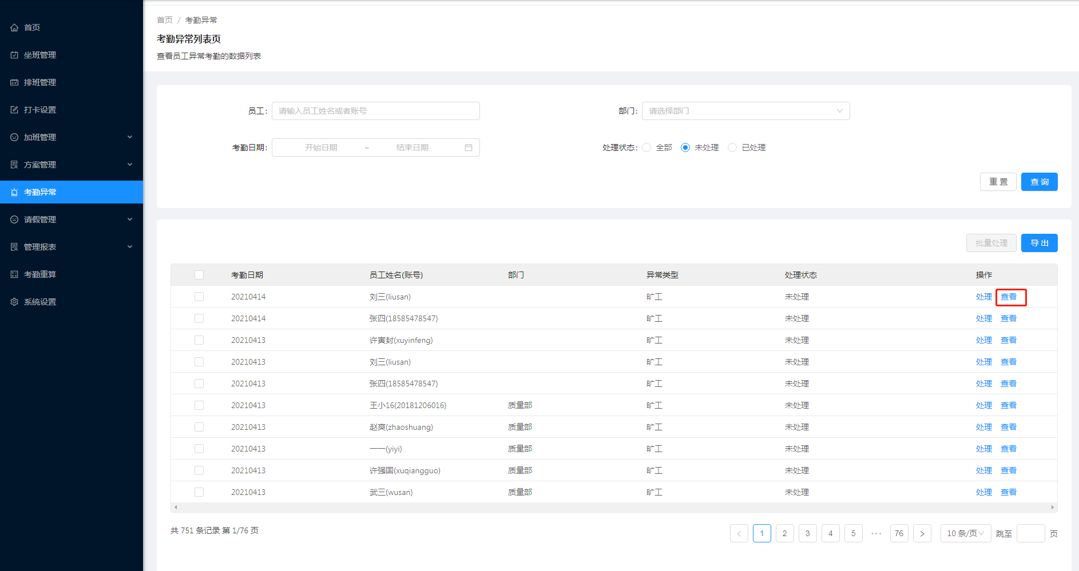Click the 考勤异常 alarm icon
The width and height of the screenshot is (1079, 571).
(x=14, y=192)
